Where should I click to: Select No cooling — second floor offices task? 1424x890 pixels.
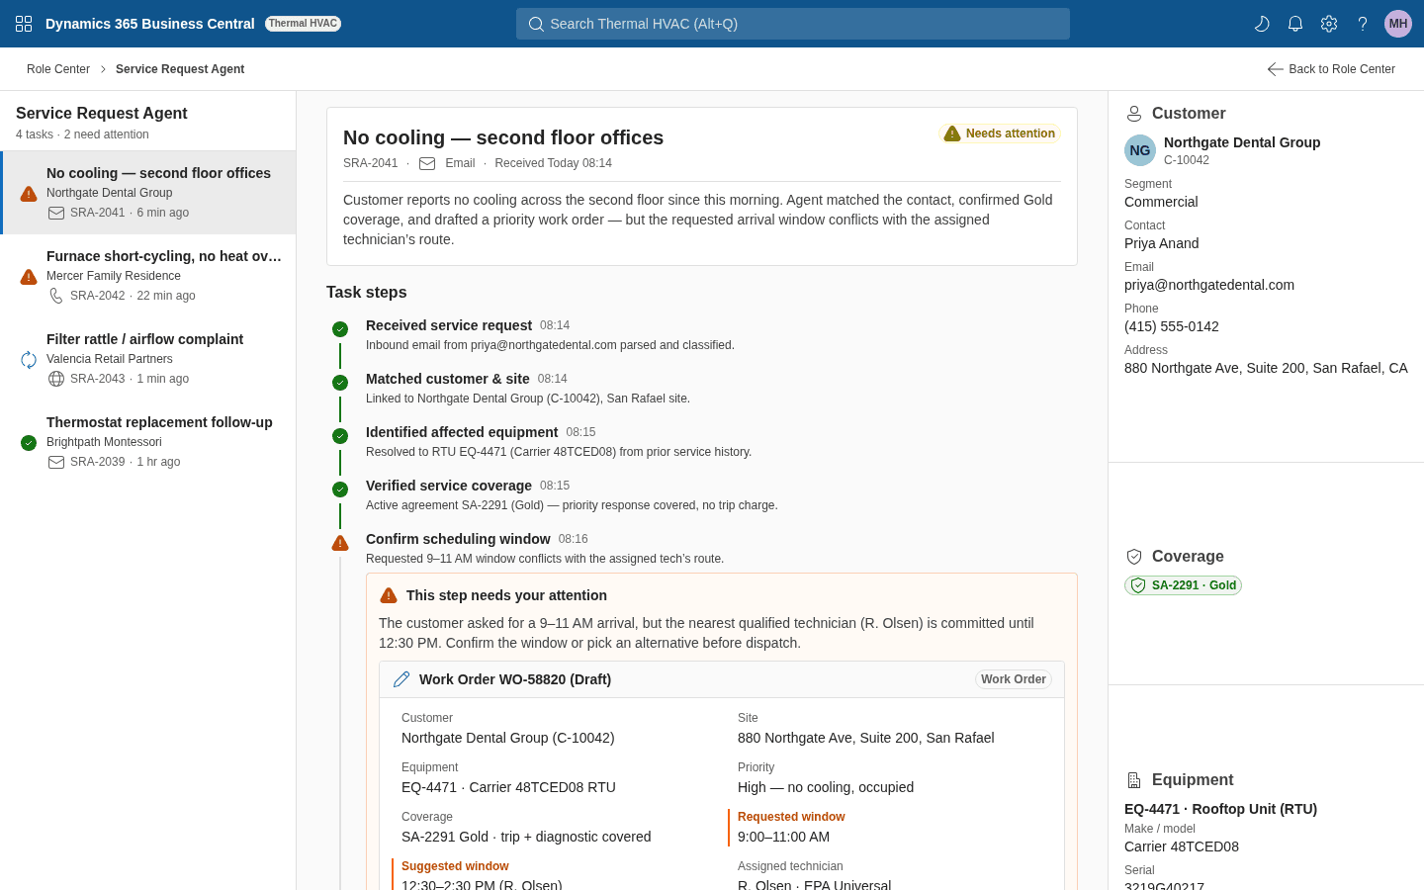coord(148,193)
